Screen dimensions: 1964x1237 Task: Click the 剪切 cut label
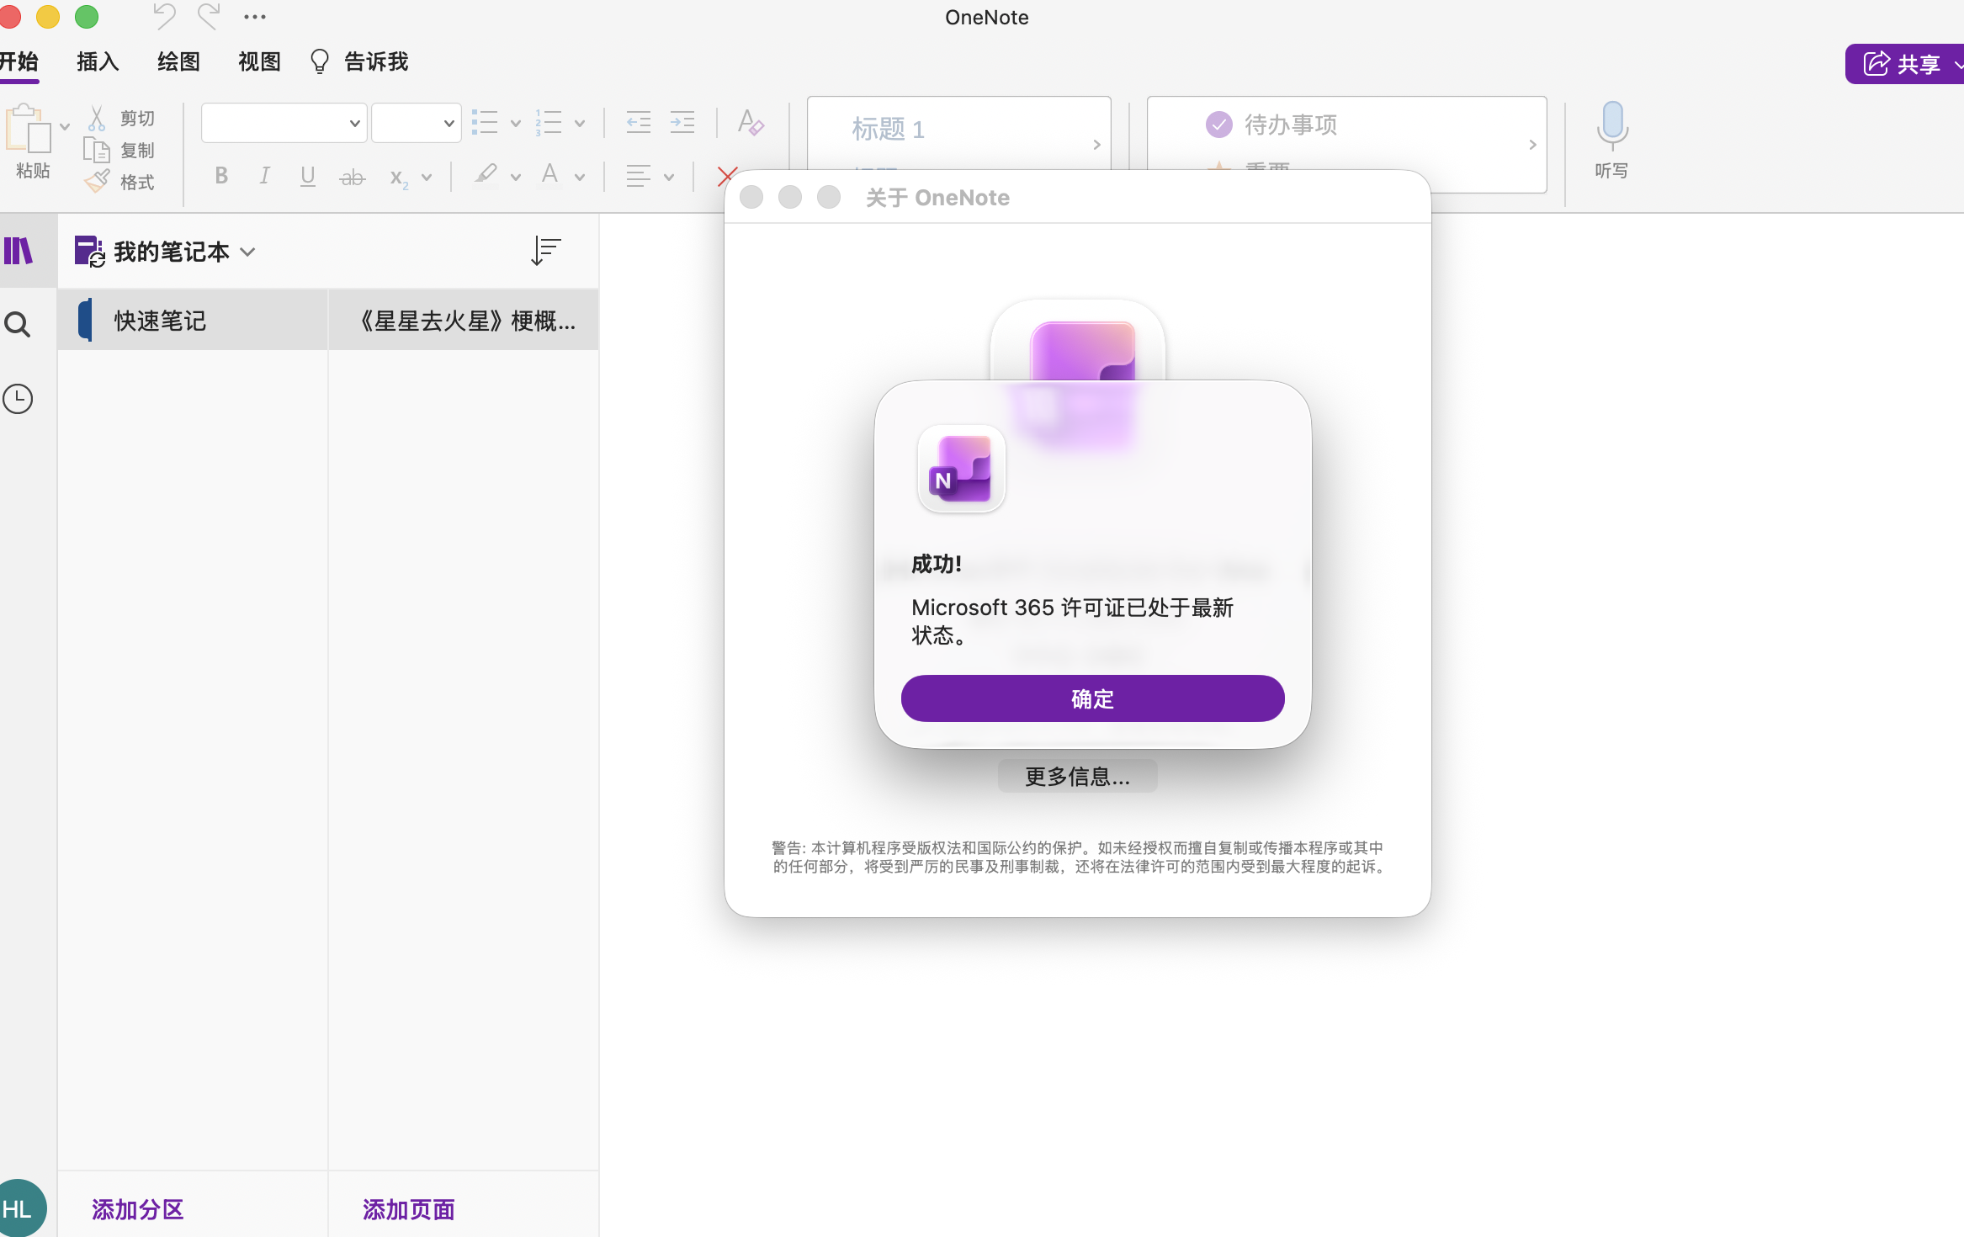(x=137, y=118)
